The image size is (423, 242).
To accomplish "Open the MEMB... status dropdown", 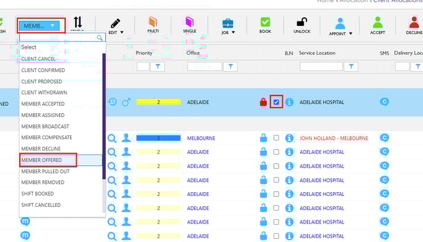I will 39,26.
